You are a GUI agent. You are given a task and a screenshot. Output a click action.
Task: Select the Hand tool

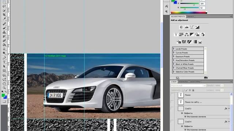4,84
